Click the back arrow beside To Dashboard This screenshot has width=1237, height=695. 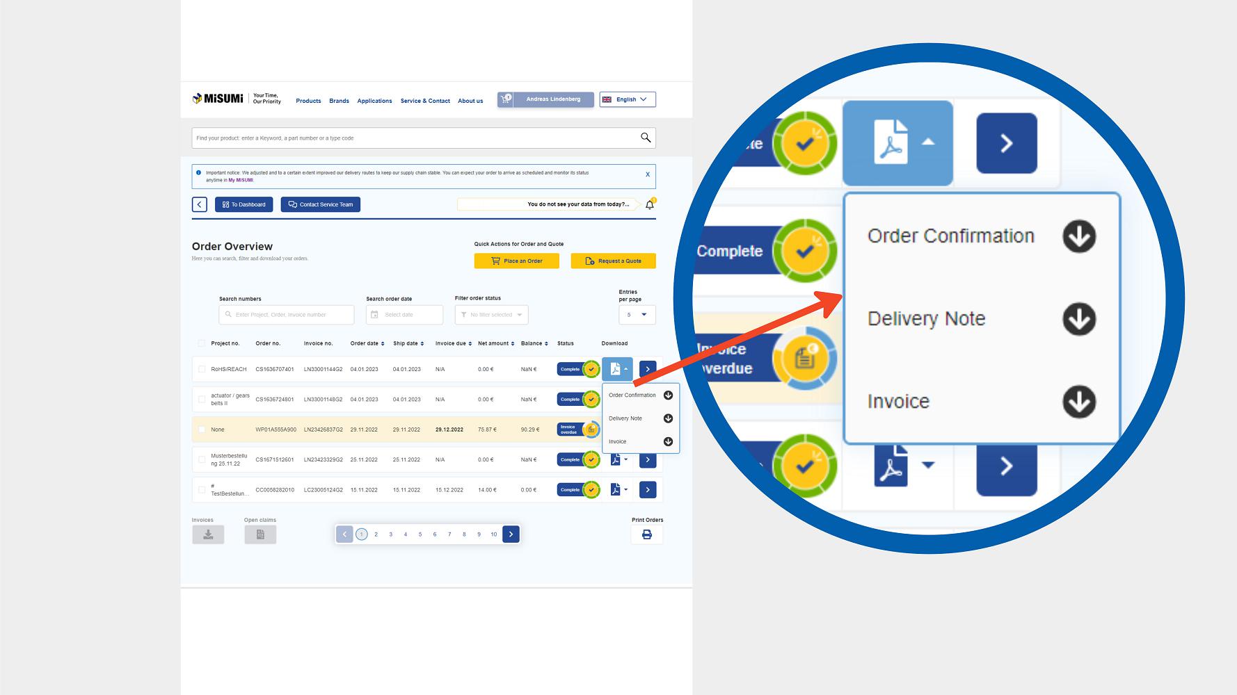(200, 204)
